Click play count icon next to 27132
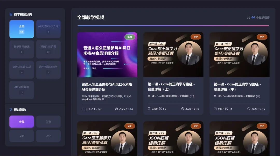The width and height of the screenshot is (280, 156). point(83,109)
